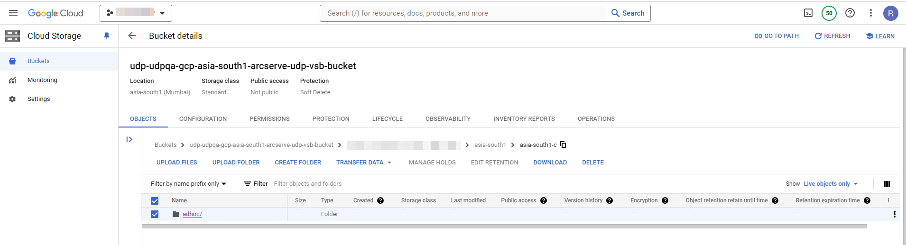Viewport: 906px width, 245px height.
Task: Click the blue Search button
Action: pos(628,13)
